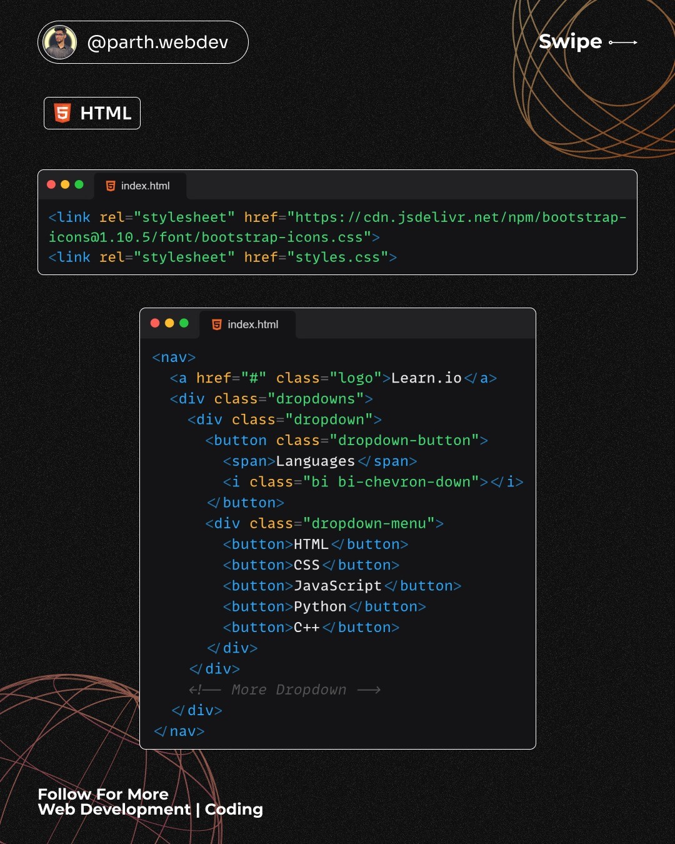This screenshot has height=844, width=675.
Task: Click Web Development | Coding text
Action: coord(150,810)
